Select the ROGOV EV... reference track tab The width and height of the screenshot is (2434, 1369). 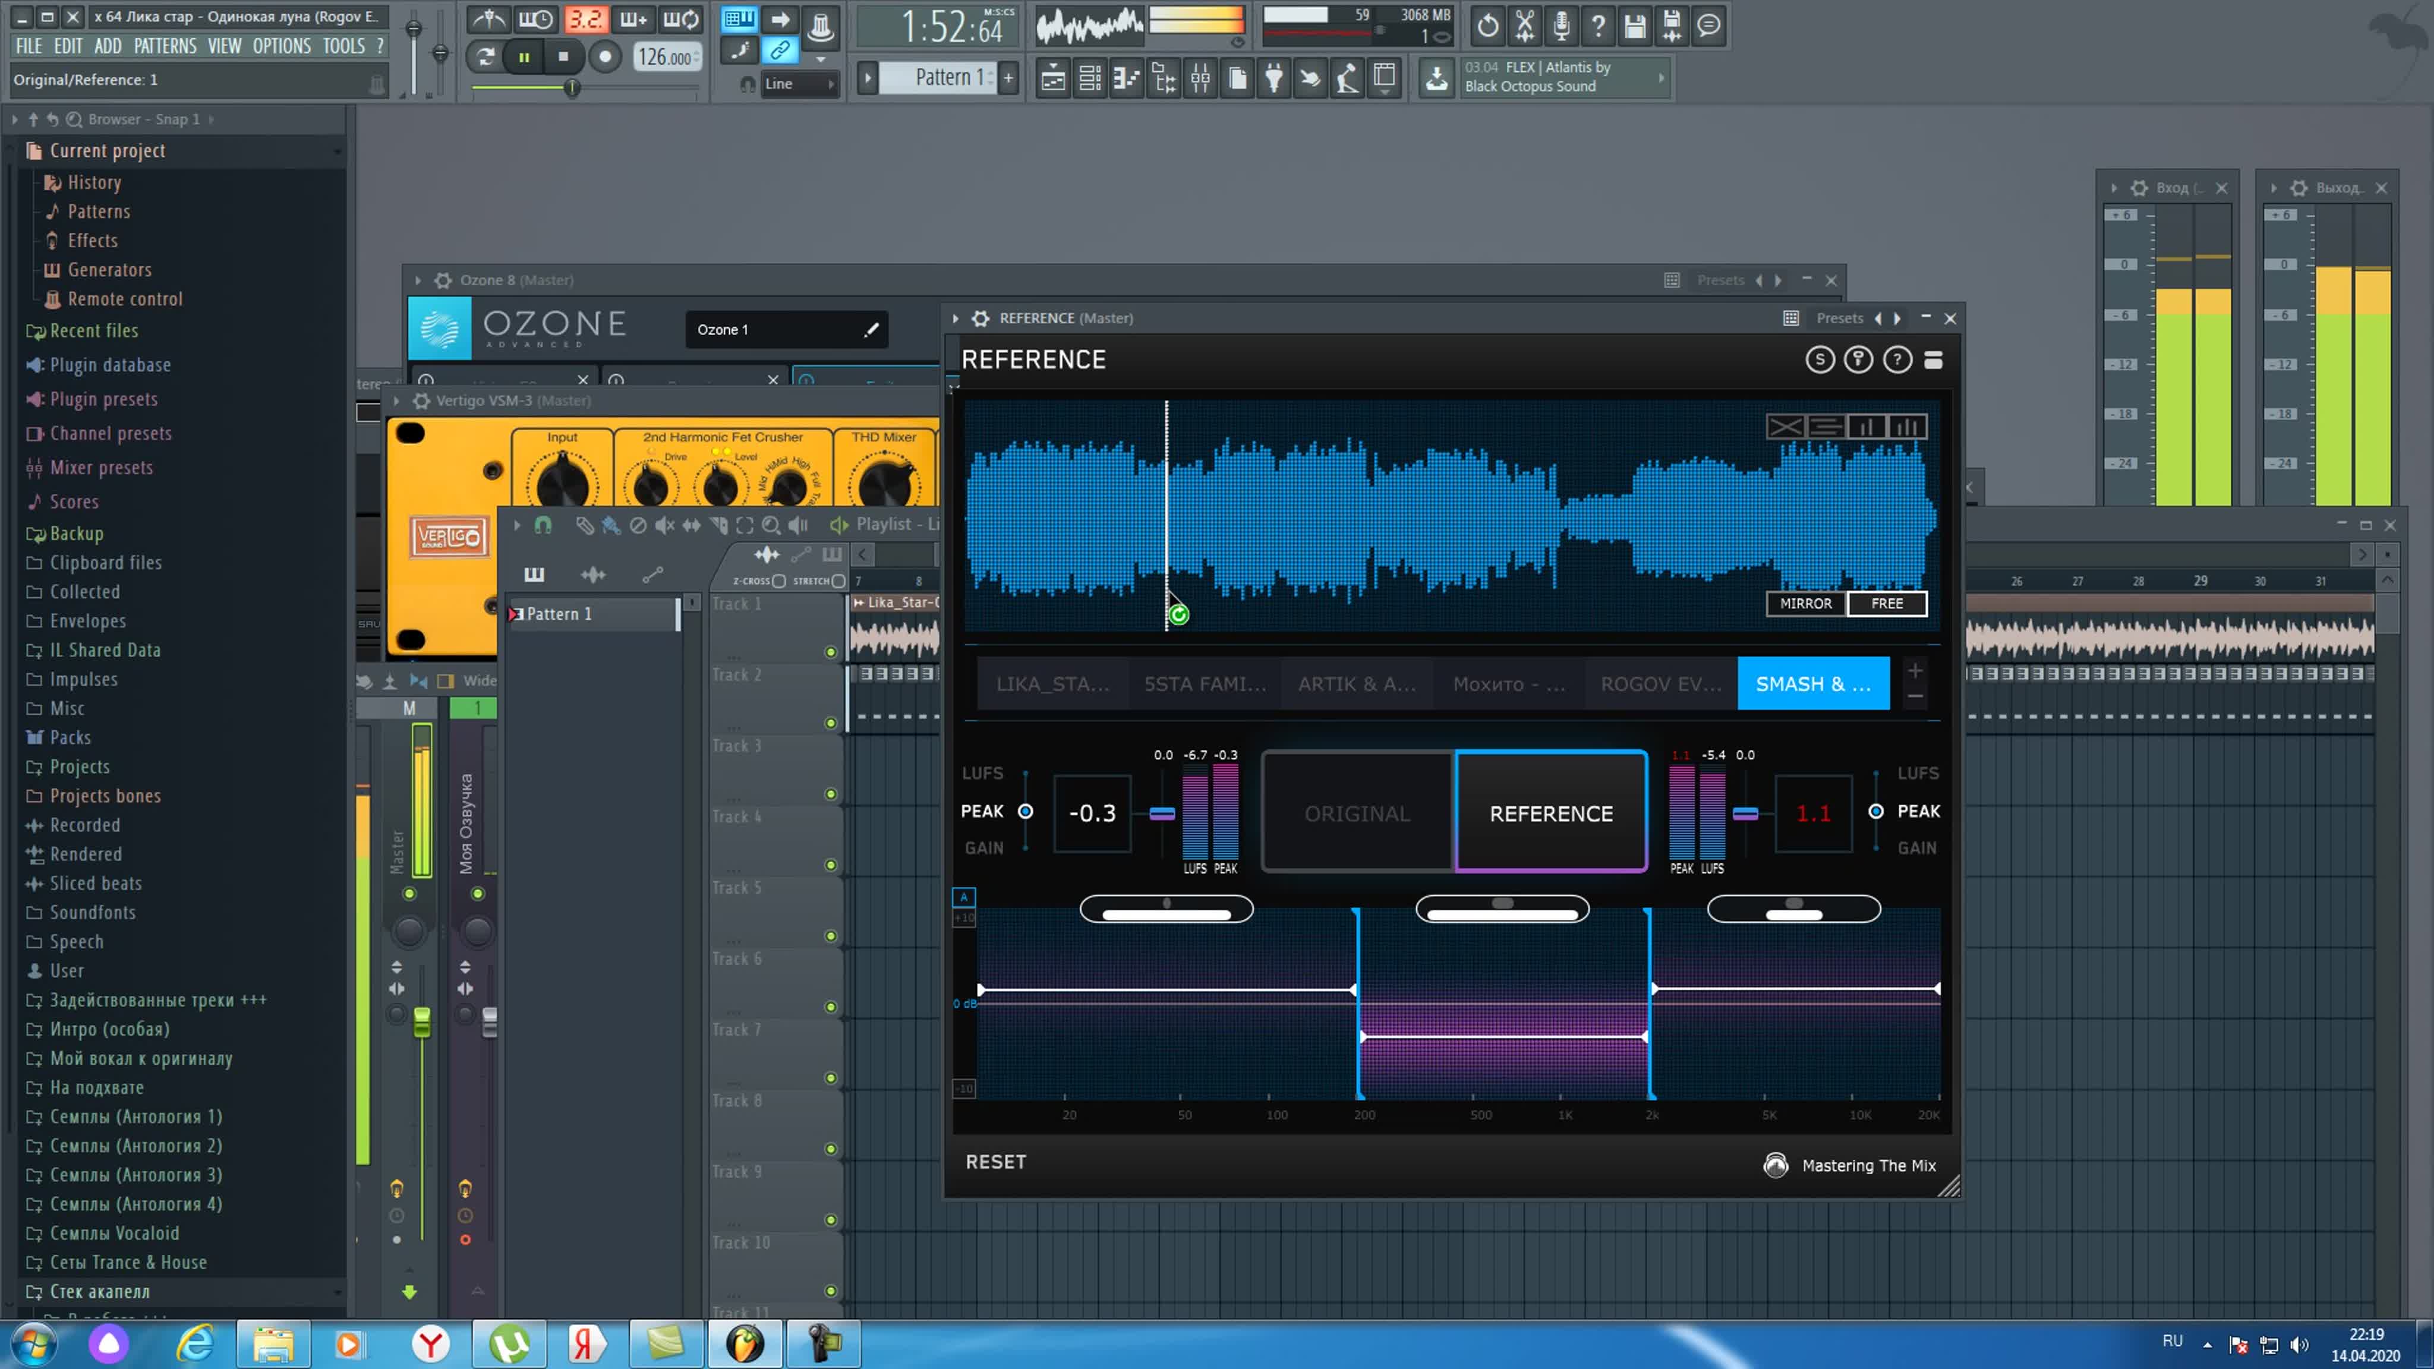coord(1661,684)
